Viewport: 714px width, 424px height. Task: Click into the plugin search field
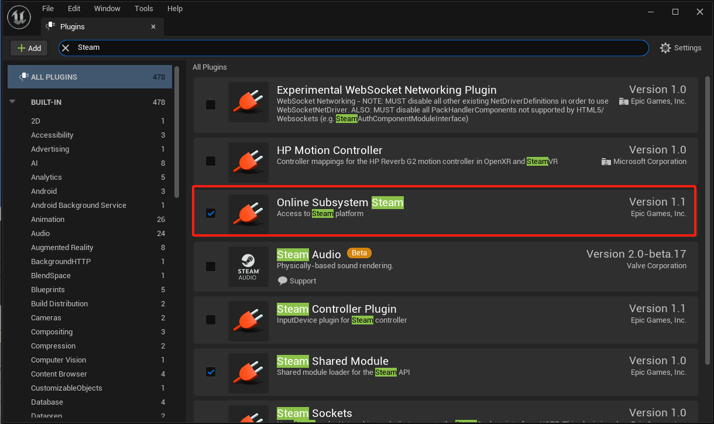pos(351,48)
